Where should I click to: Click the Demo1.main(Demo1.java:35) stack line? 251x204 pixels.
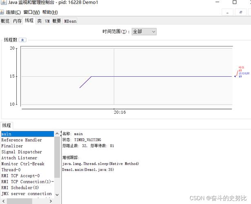pyautogui.click(x=88, y=170)
